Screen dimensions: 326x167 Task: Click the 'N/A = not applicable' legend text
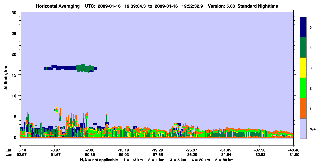99,160
